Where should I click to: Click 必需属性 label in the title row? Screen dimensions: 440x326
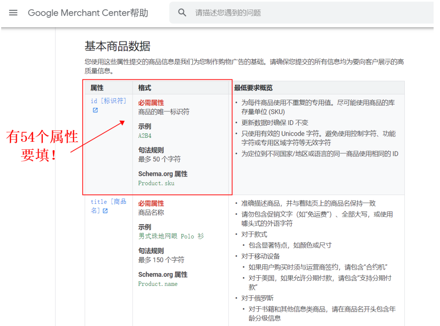pos(151,203)
